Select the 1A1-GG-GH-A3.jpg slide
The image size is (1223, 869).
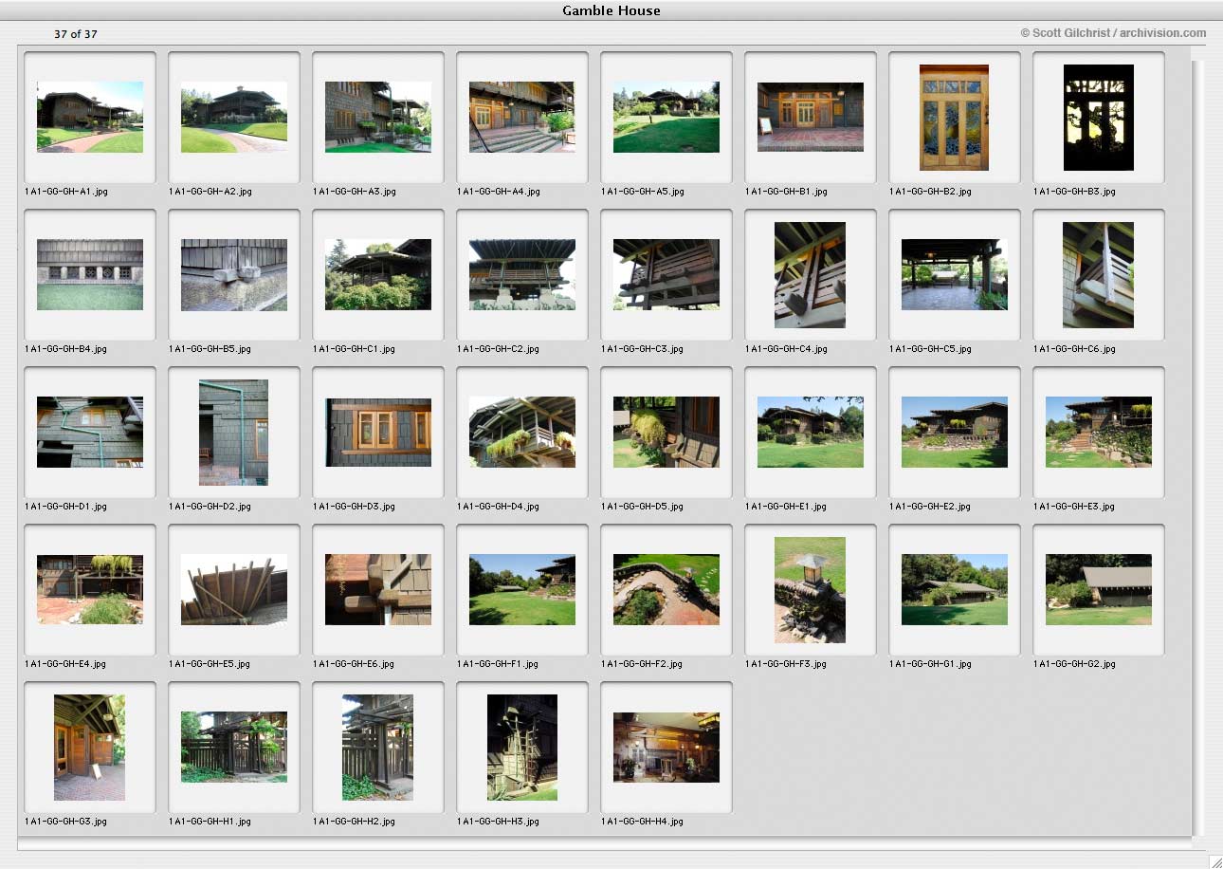378,117
